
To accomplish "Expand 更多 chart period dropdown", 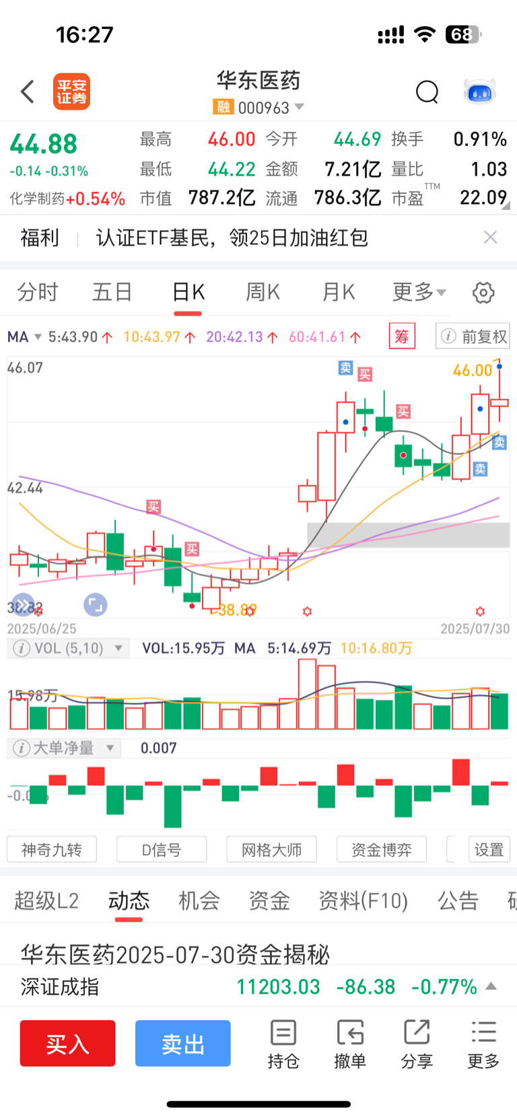I will [x=419, y=292].
